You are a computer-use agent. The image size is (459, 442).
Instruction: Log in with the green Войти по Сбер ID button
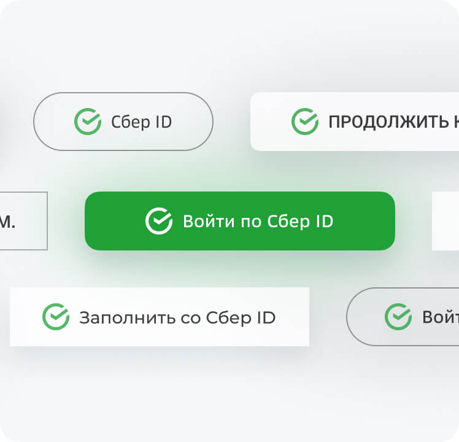click(239, 221)
